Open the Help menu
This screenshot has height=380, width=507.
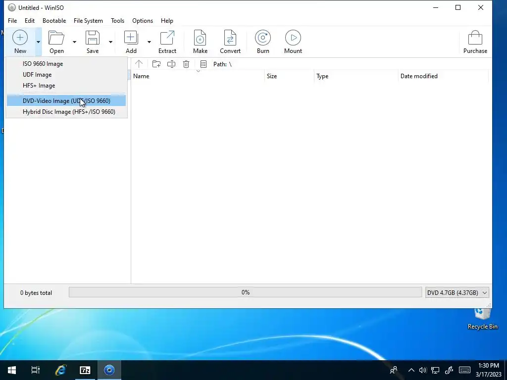tap(167, 21)
